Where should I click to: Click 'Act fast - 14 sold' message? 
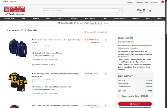pos(53,87)
